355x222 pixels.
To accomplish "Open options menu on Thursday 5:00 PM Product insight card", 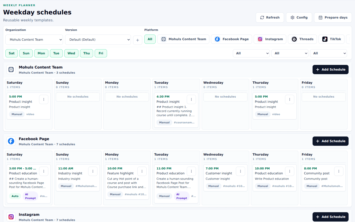I will click(x=290, y=99).
